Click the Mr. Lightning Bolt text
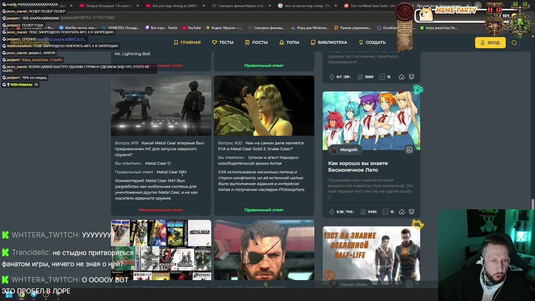The height and width of the screenshot is (301, 535). point(132,54)
